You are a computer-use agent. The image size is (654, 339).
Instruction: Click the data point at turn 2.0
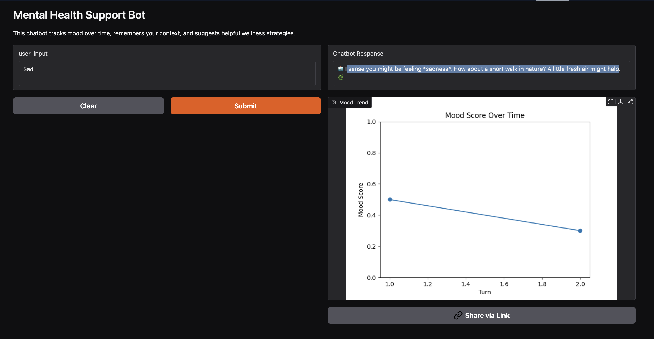tap(580, 231)
